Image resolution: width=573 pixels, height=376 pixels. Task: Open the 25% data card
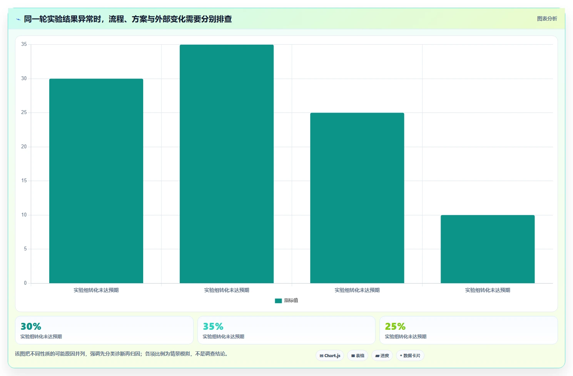point(468,330)
